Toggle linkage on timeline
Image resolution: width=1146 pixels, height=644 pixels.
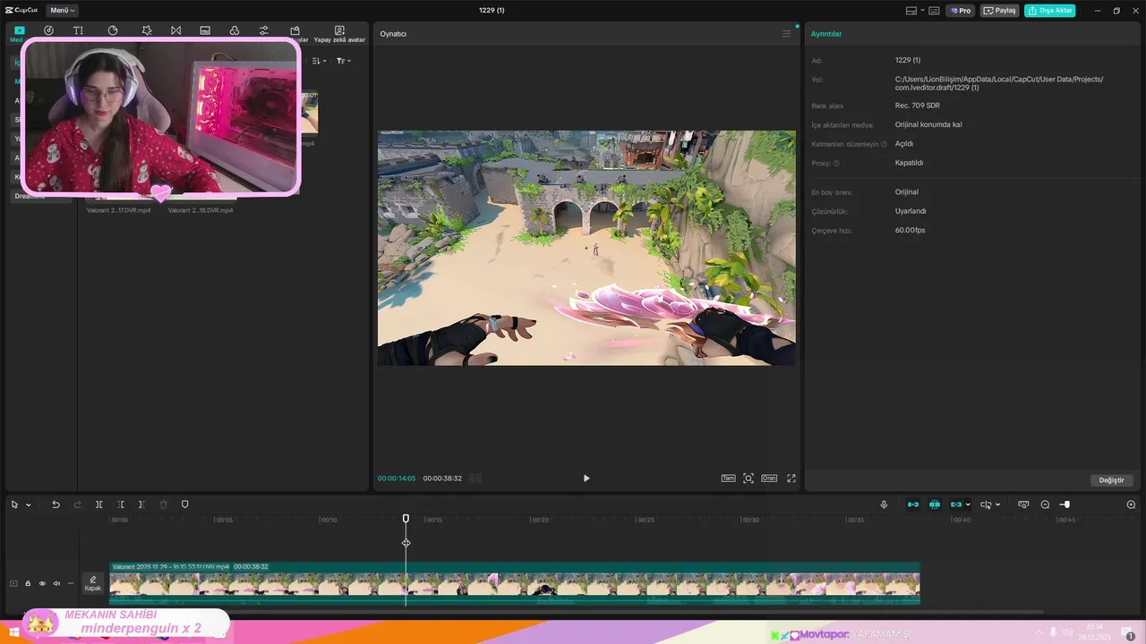[x=955, y=504]
